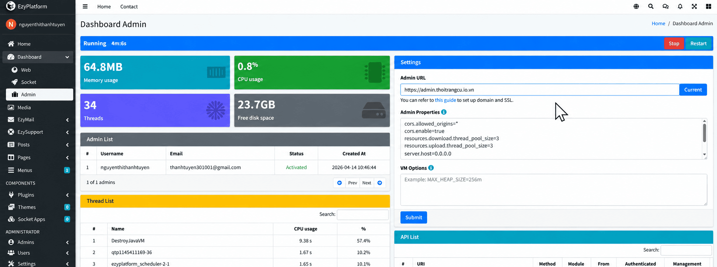The width and height of the screenshot is (717, 267).
Task: Click Prev in Admin List pagination
Action: [x=352, y=183]
